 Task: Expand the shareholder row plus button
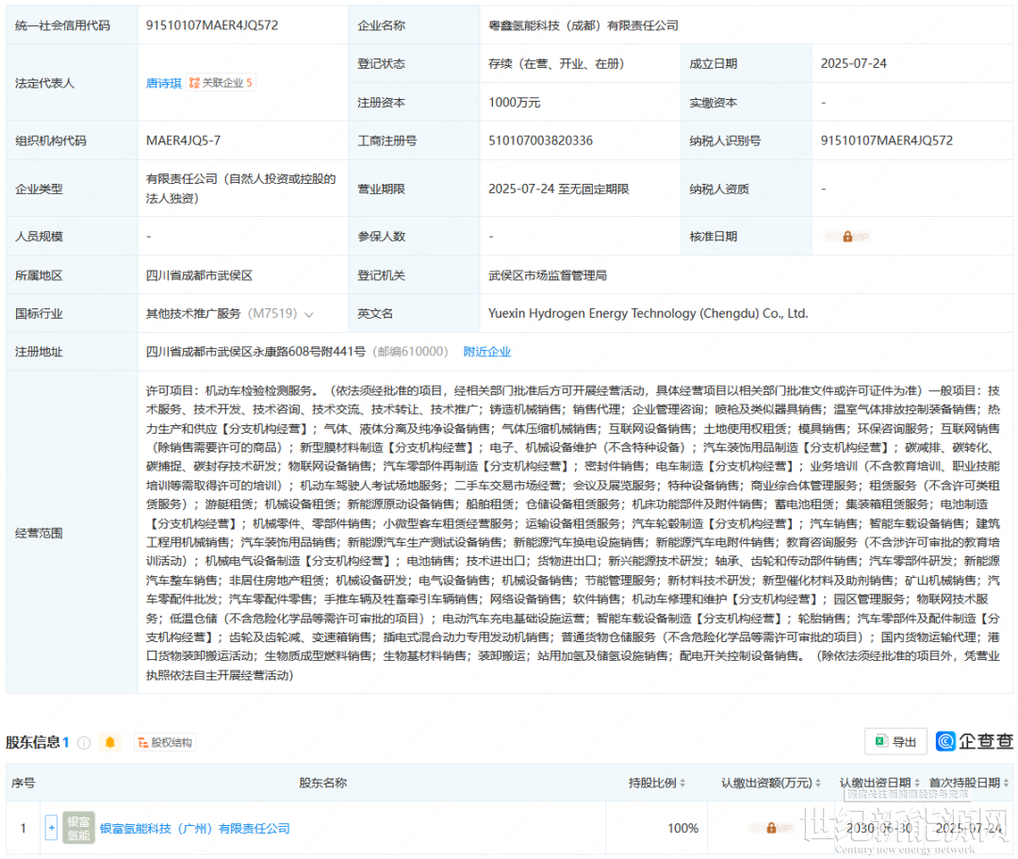[x=51, y=828]
